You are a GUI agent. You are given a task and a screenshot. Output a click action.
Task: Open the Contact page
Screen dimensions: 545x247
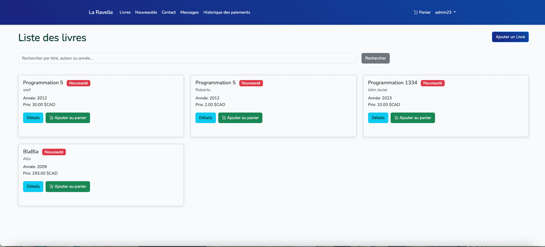coord(169,12)
